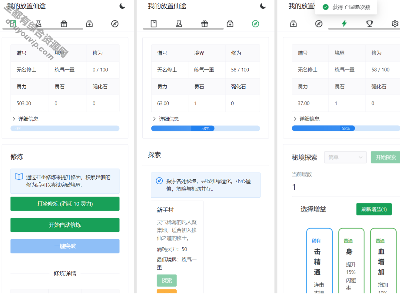Expand 详细信息 in the middle screen
400x294 pixels.
pos(166,119)
